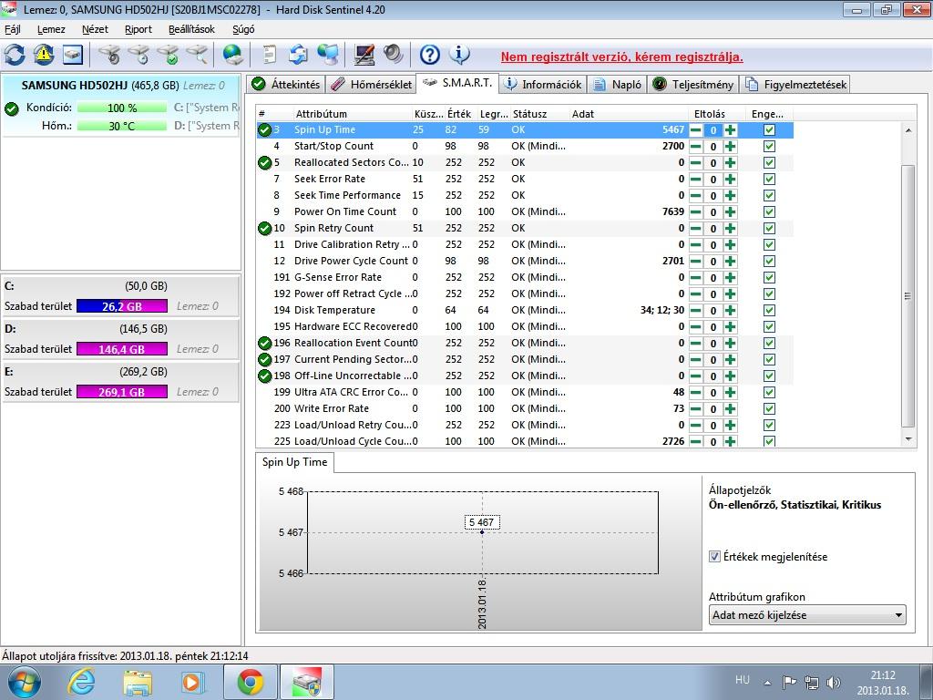Open Google Chrome from the taskbar
Screen dimensions: 933x700
(x=251, y=682)
